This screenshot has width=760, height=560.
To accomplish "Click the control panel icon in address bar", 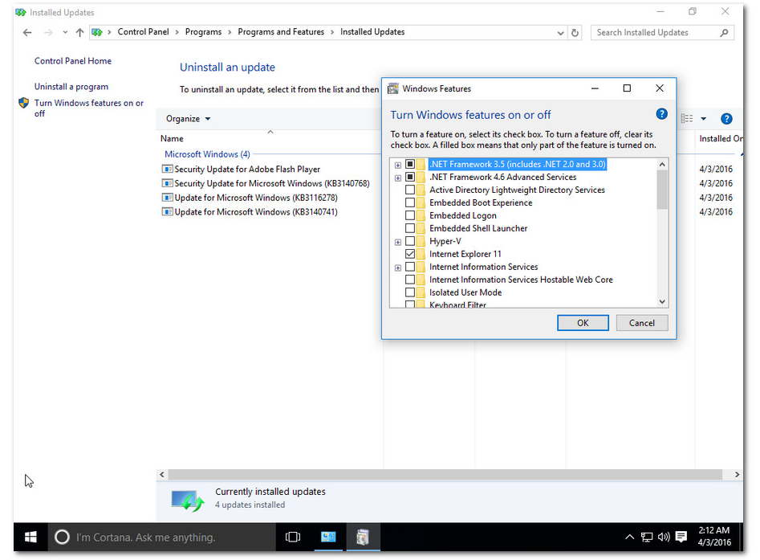I will [x=97, y=32].
